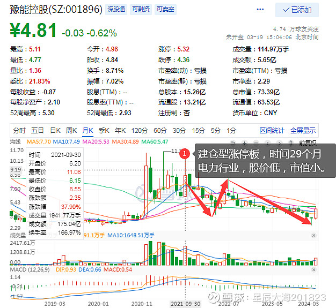Image resolution: width=336 pixels, height=308 pixels.
Task: Click the 货币单位：CNY field
Action: click(255, 112)
